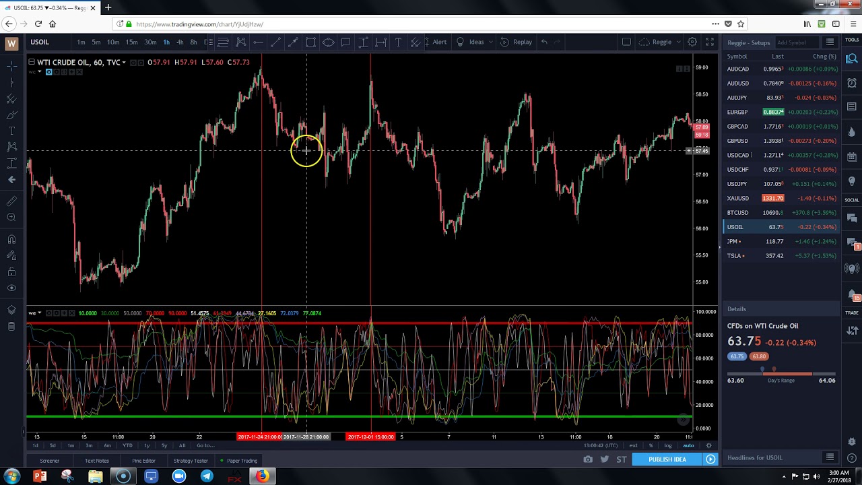Open the ruler measure tool
862x485 pixels.
(11, 201)
